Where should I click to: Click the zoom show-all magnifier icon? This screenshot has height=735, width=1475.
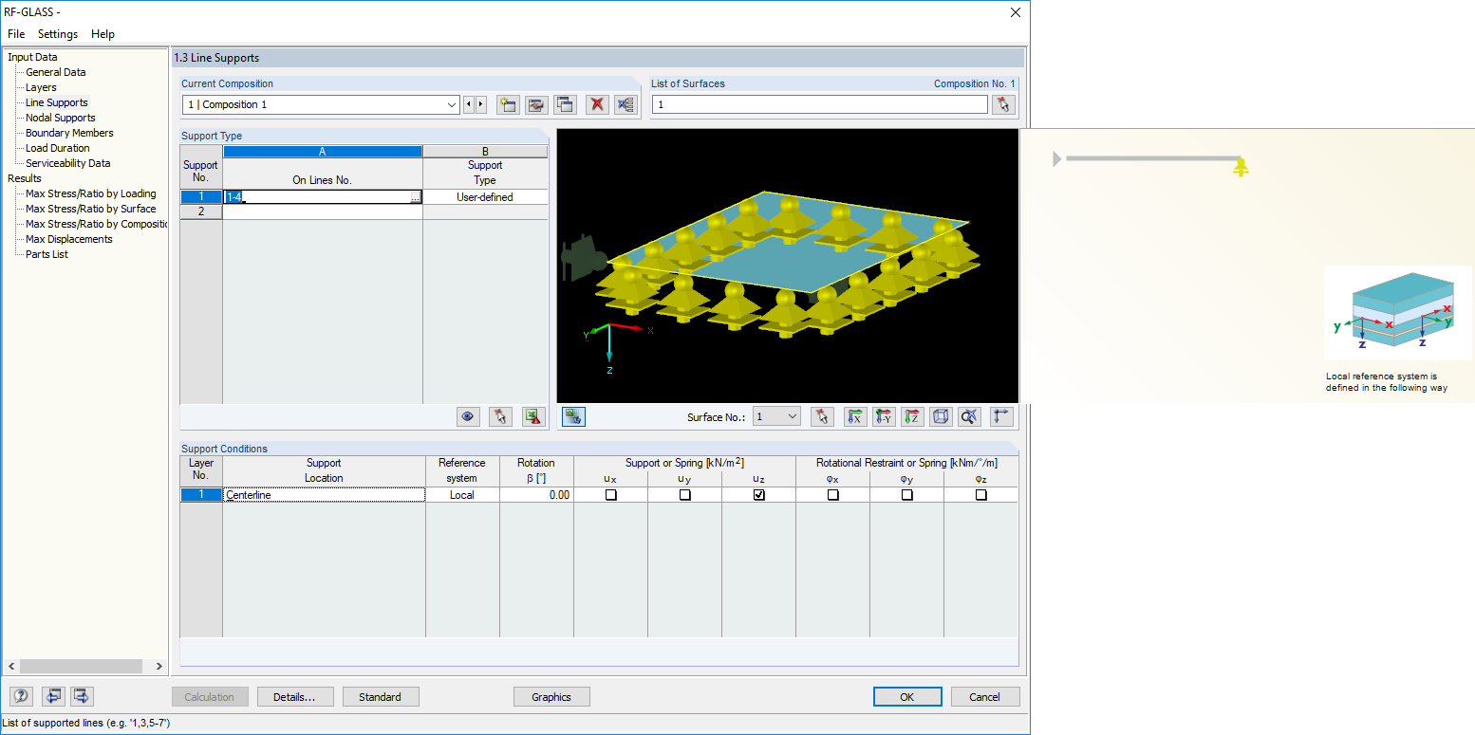(969, 416)
